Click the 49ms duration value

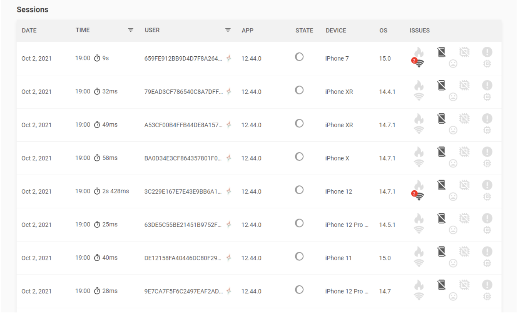(110, 125)
